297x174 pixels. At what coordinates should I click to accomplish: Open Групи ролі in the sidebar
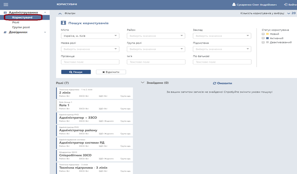coord(21,27)
